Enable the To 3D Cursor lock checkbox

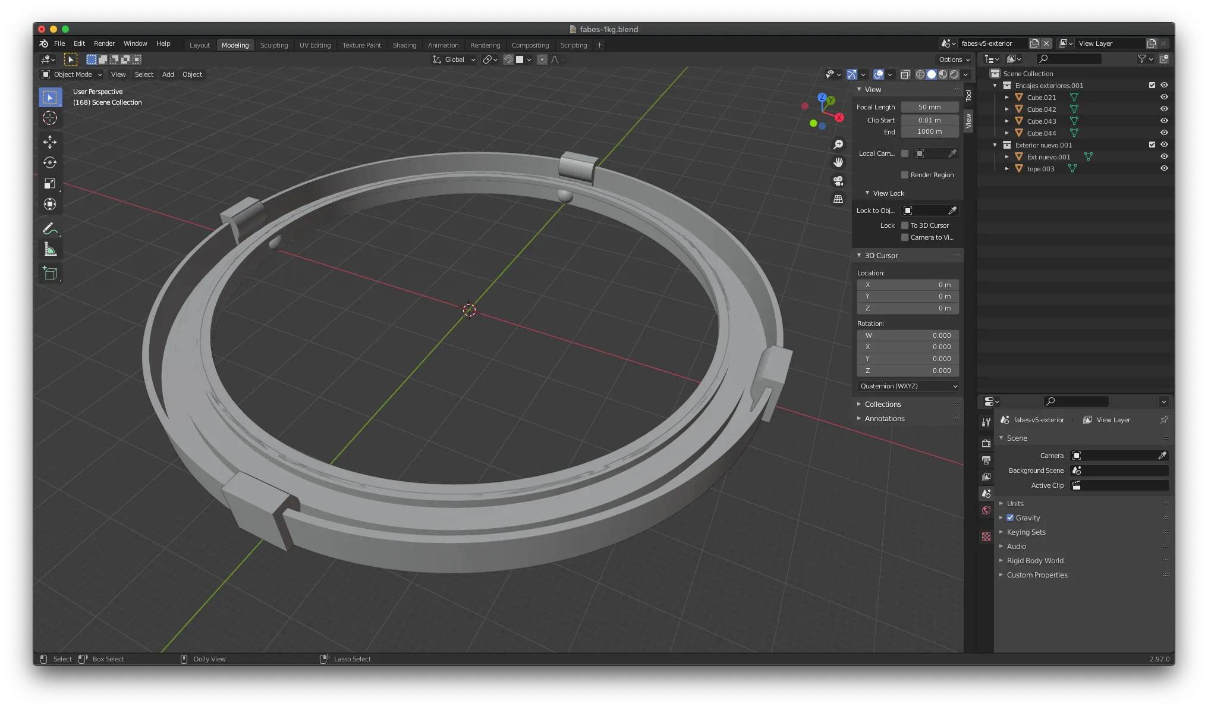tap(905, 225)
